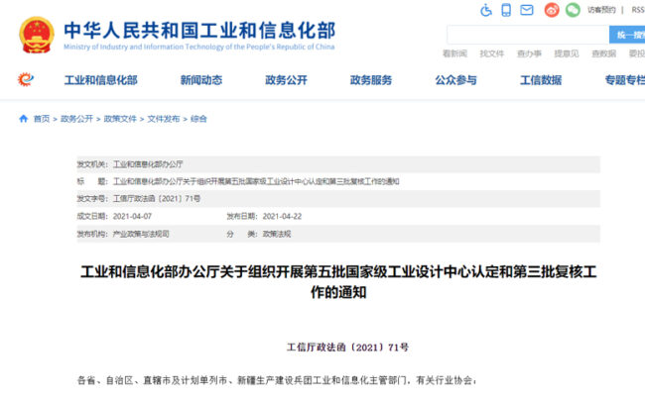Click the 访客预约 link

[x=601, y=10]
